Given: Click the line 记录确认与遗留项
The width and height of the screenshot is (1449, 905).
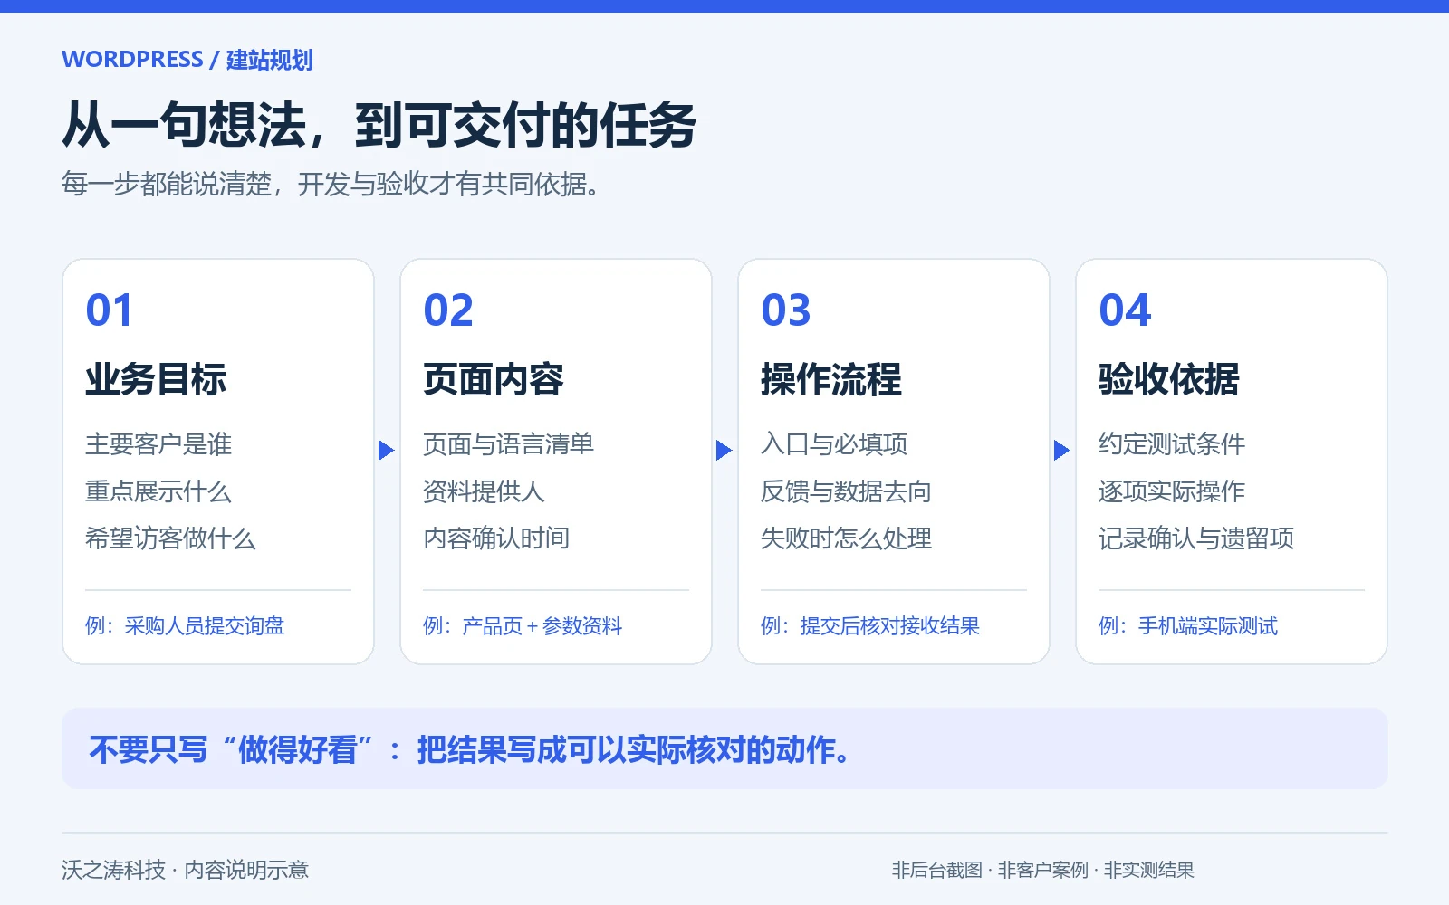Looking at the screenshot, I should pyautogui.click(x=1196, y=538).
